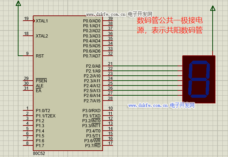Select the power terminal above the display

coord(212,8)
